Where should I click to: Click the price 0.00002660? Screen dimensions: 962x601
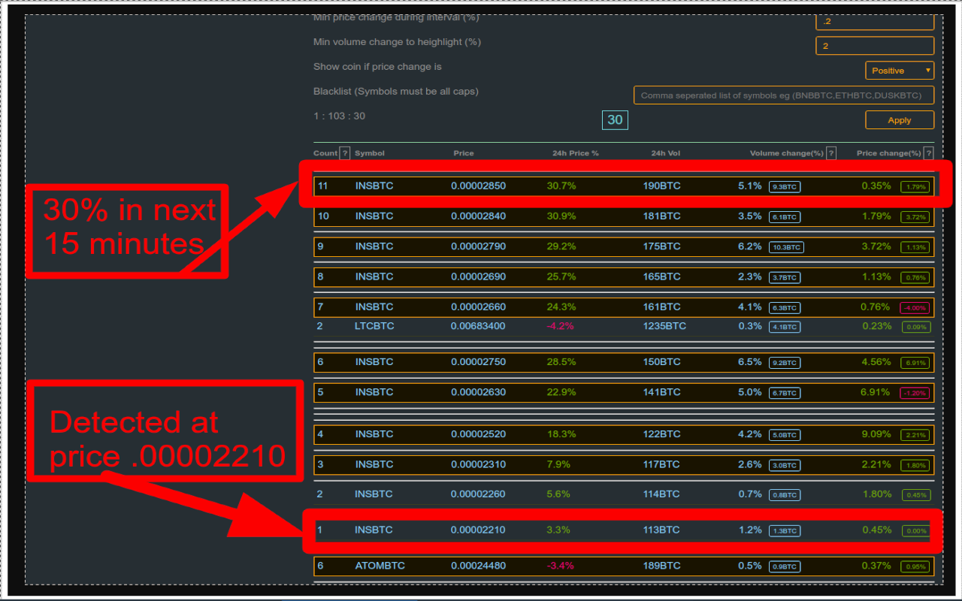479,307
